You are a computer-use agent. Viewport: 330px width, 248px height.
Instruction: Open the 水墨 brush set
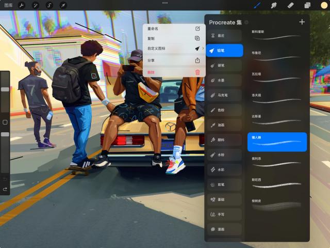click(x=224, y=81)
